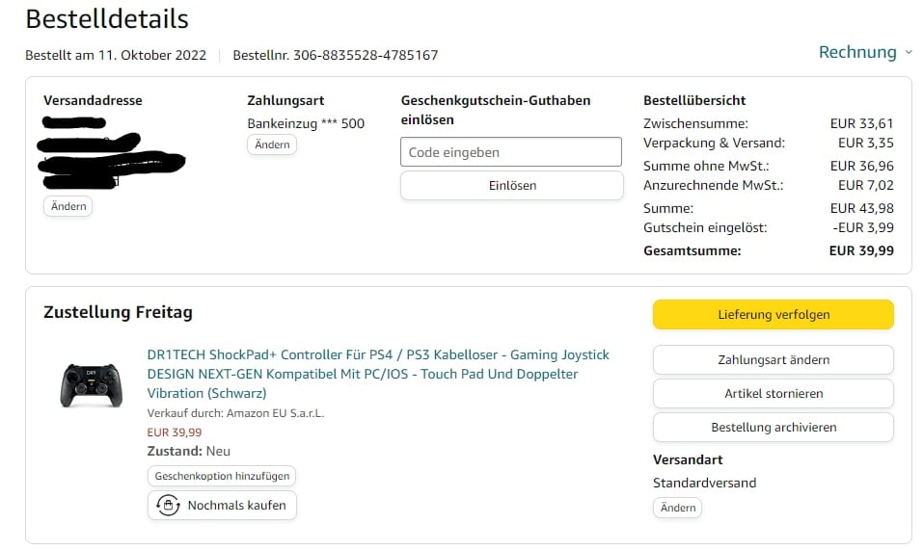Open the Rechnung dropdown
The image size is (923, 550).
pos(857,52)
